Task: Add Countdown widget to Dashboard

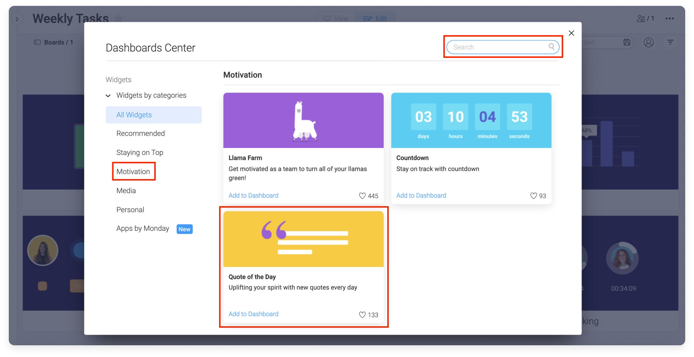Action: 421,196
